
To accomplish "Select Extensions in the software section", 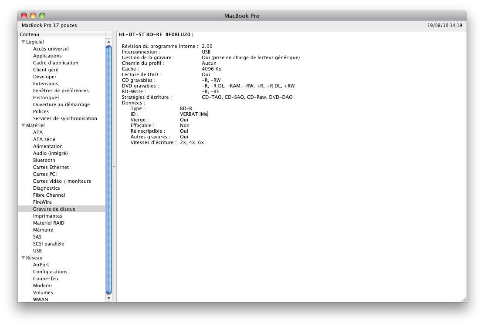I will coord(45,84).
